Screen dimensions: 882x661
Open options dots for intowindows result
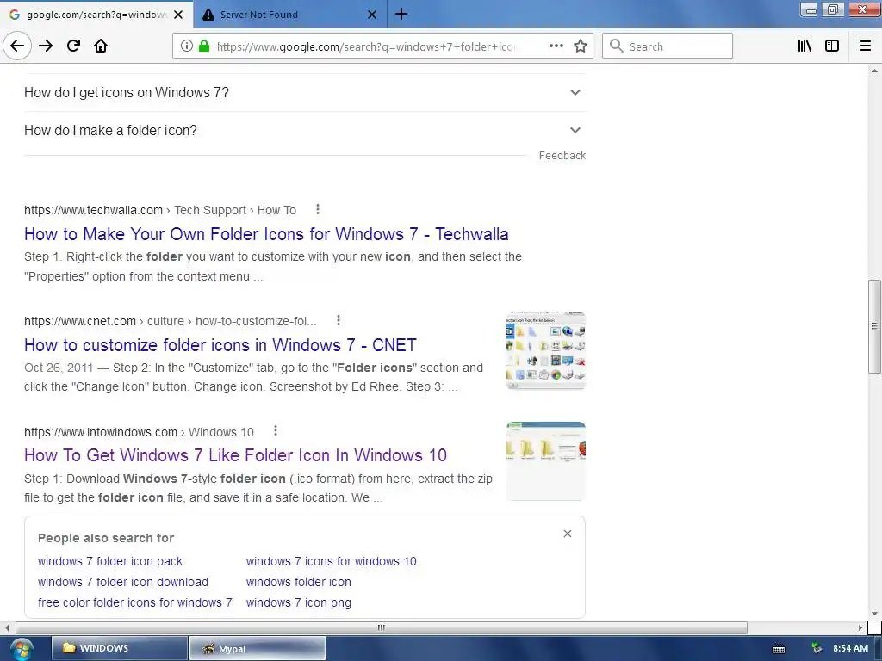[x=275, y=430]
